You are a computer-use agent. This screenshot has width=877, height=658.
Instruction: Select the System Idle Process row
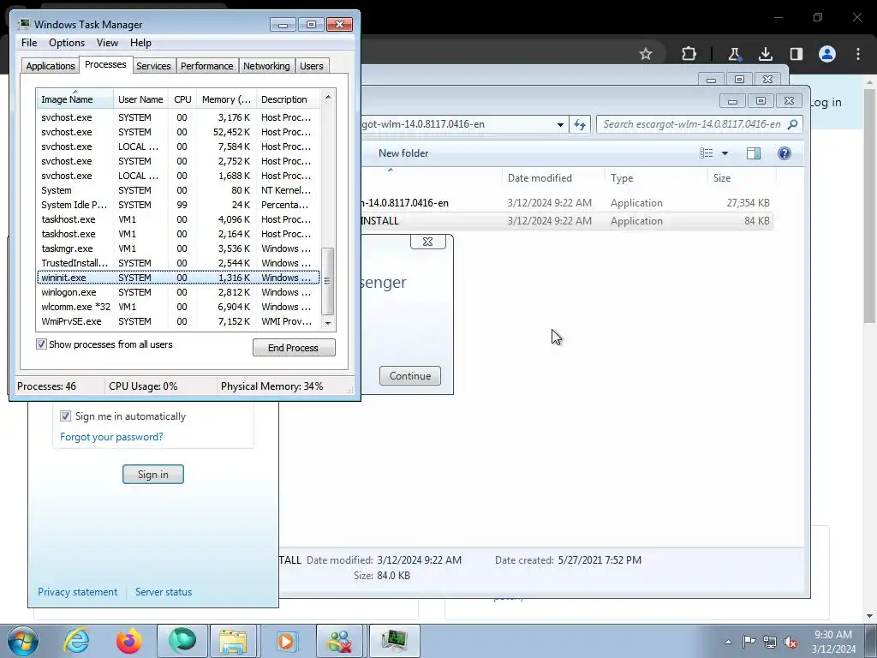[x=178, y=205]
